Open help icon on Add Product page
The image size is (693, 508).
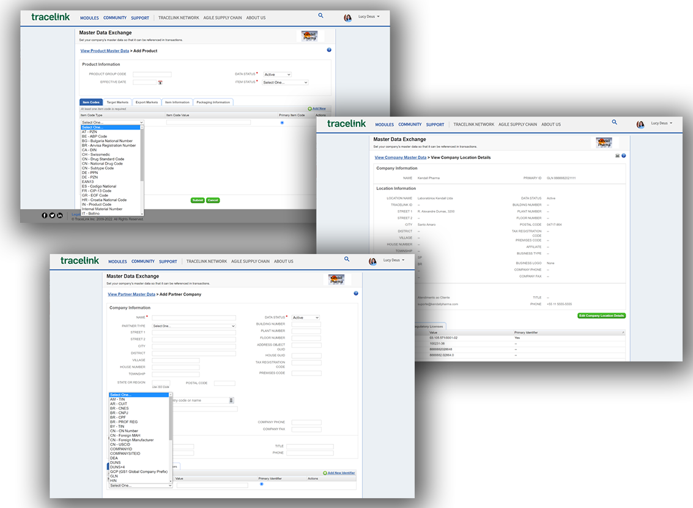click(329, 50)
